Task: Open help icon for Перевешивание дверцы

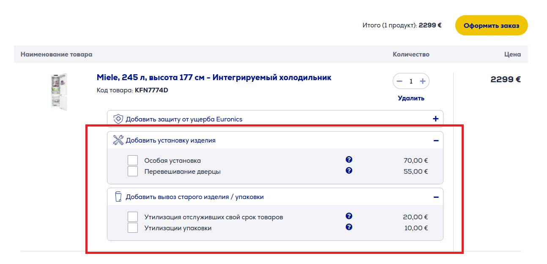Action: coord(349,170)
